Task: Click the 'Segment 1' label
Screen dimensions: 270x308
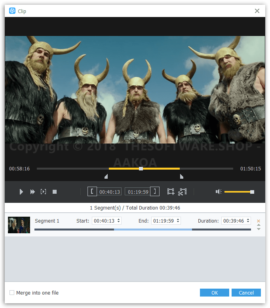Action: 47,221
